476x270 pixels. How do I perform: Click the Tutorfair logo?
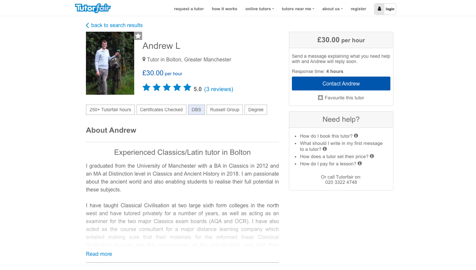[93, 8]
